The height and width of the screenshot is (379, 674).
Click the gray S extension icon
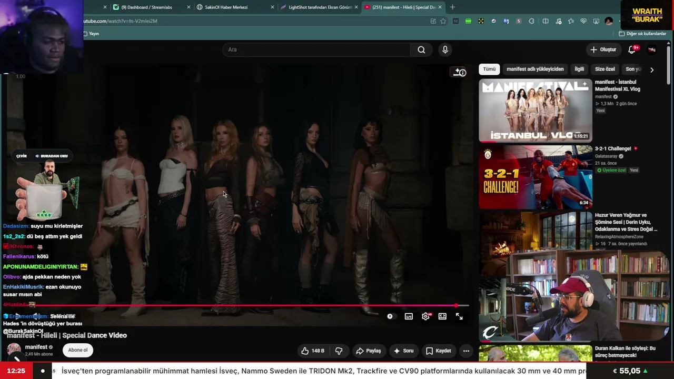click(519, 21)
